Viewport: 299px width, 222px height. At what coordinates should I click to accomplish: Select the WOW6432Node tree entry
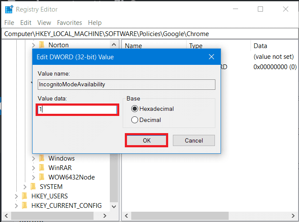[72, 177]
